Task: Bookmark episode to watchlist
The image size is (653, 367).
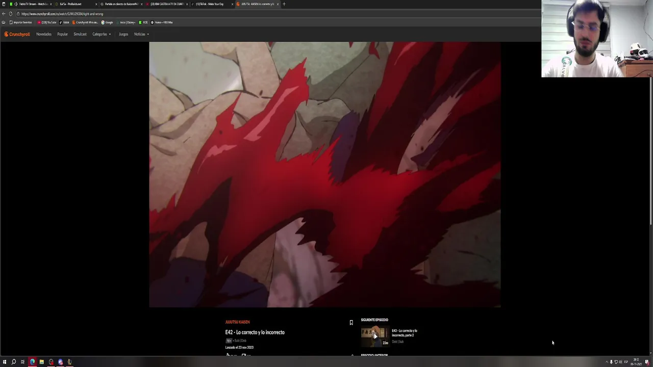Action: [x=351, y=323]
